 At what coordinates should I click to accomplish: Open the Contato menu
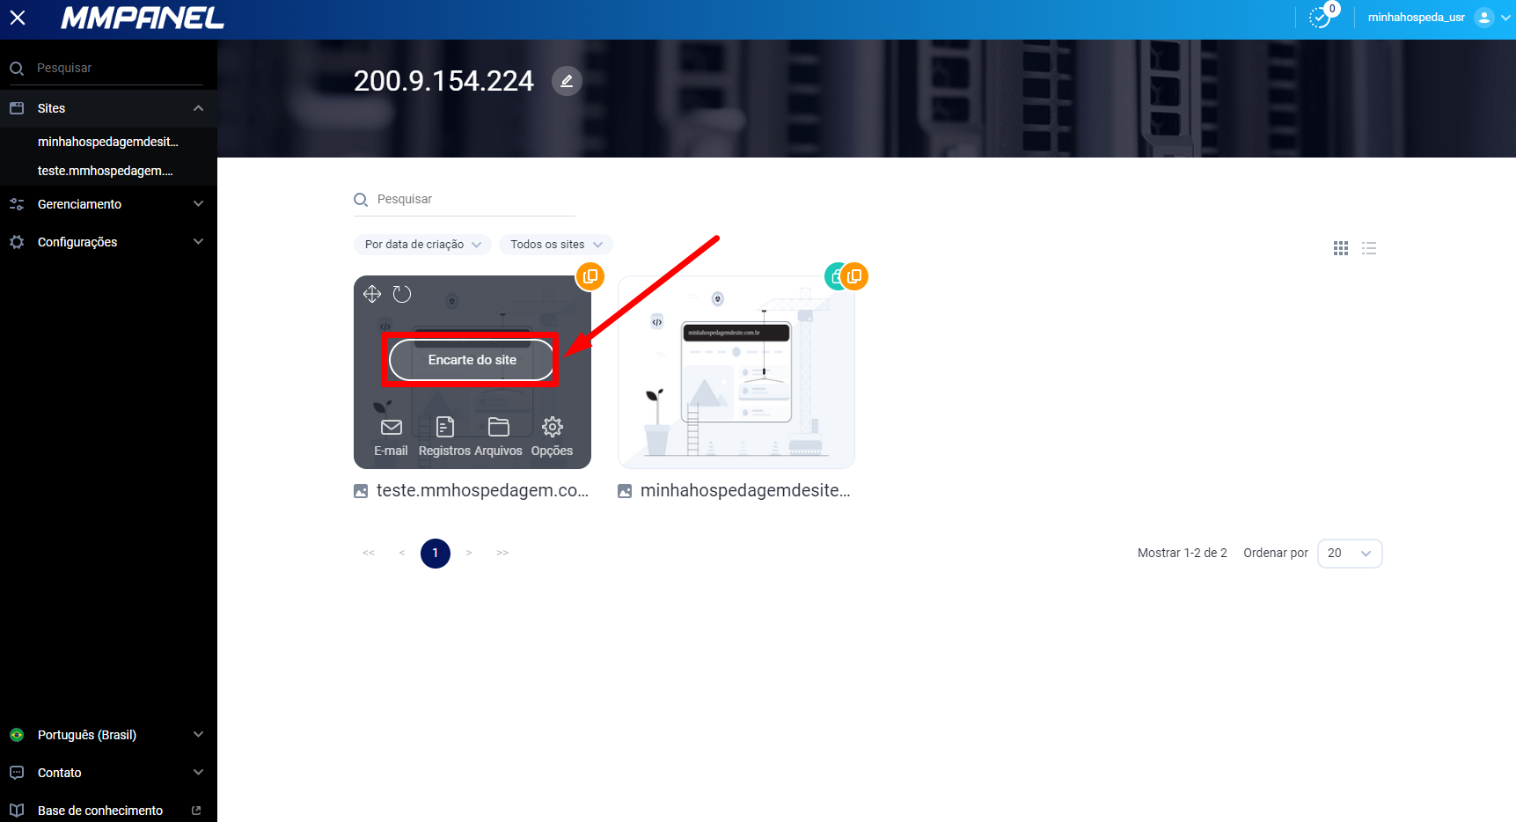point(108,773)
